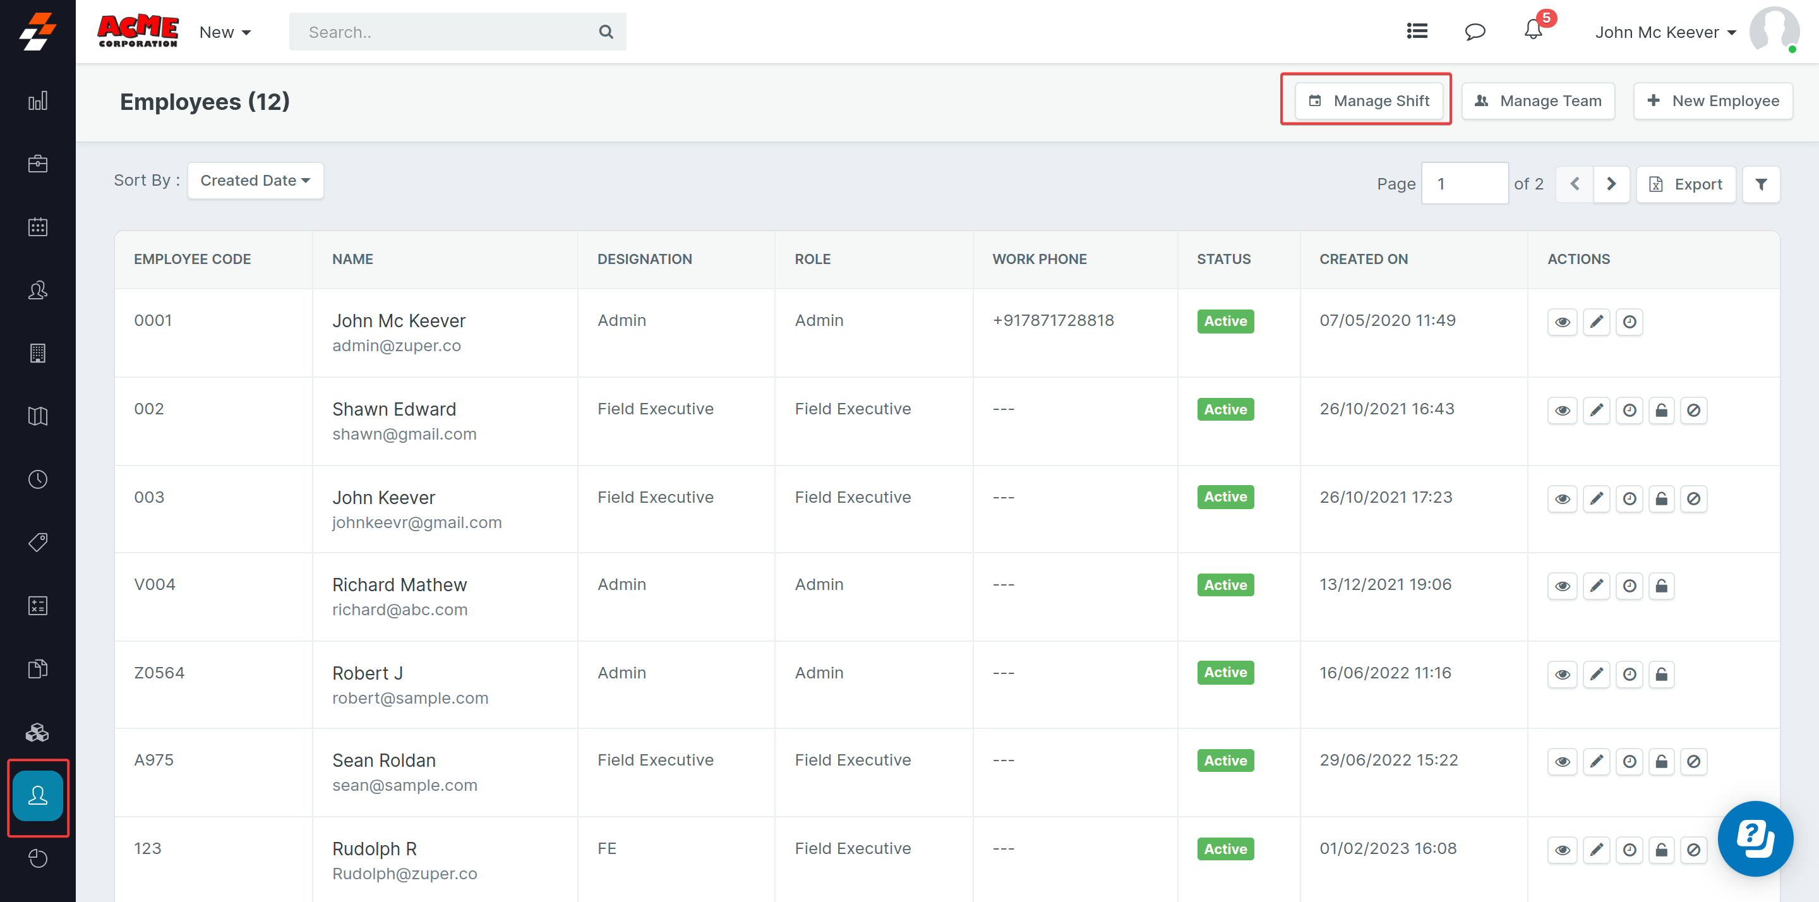
Task: Click the New Employee button
Action: [1712, 101]
